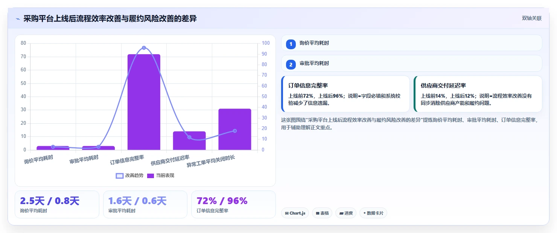Click the 表格 tag
The image size is (557, 233).
322,213
